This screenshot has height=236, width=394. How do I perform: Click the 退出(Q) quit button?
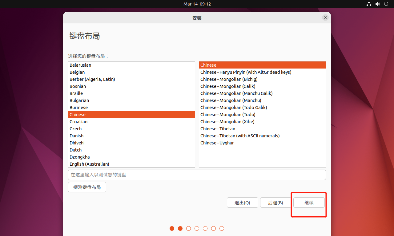coord(242,203)
